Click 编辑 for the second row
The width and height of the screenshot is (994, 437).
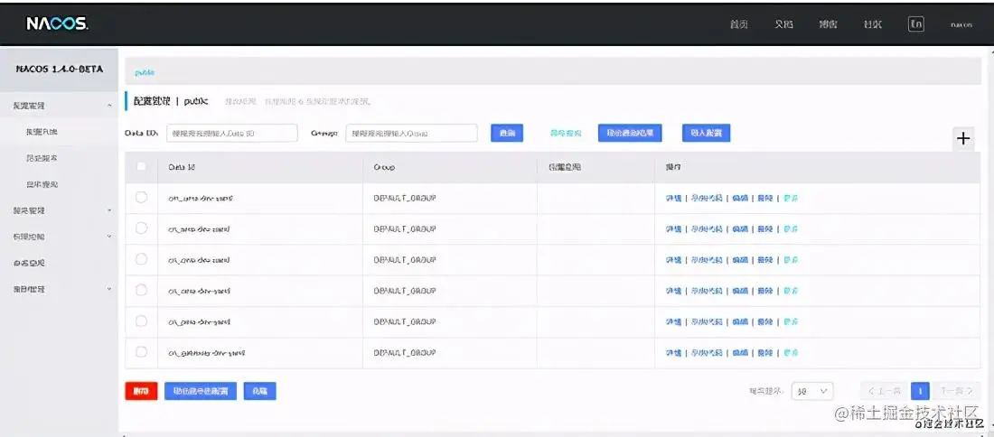tap(740, 229)
